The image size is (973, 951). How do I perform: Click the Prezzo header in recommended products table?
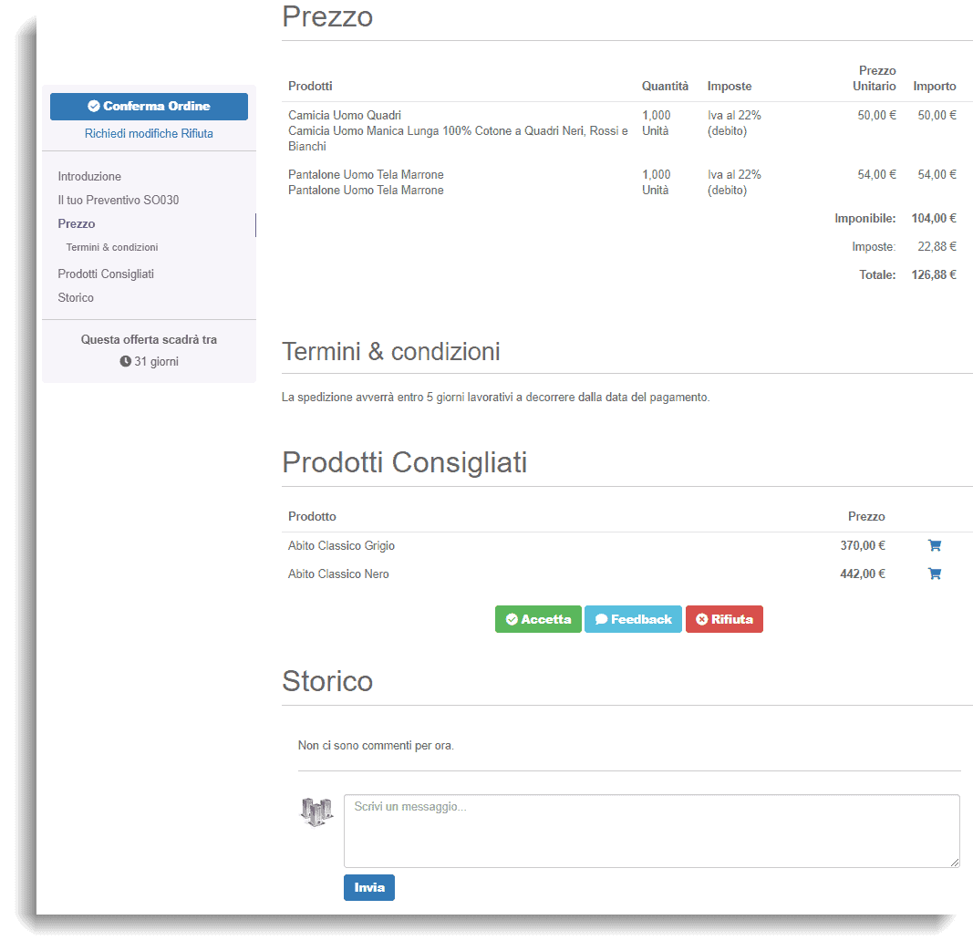[x=866, y=516]
